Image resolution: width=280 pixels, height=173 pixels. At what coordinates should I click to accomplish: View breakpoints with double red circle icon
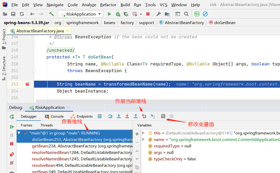point(12,154)
